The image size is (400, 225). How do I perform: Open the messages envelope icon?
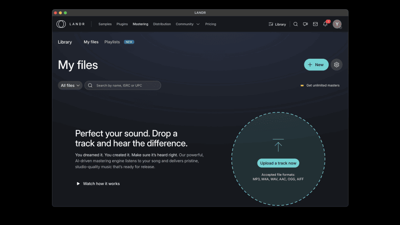(315, 24)
